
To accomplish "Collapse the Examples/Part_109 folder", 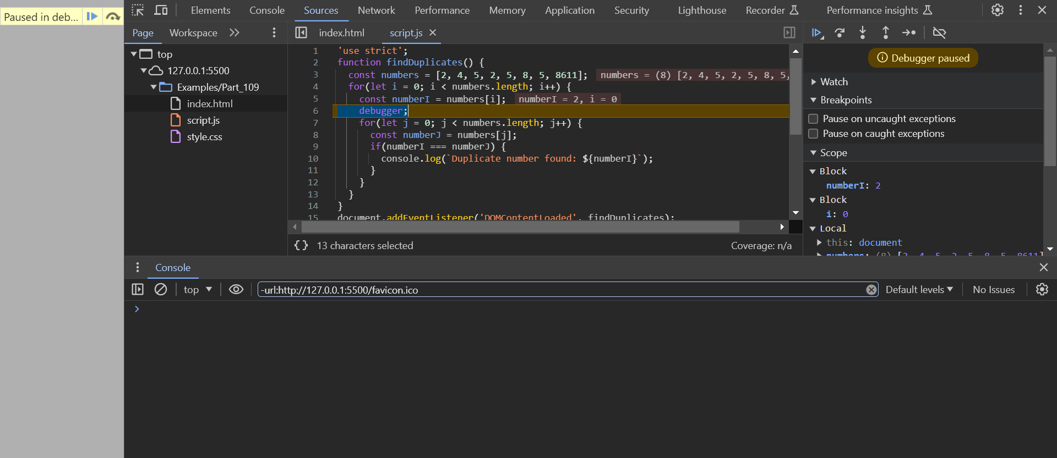I will pos(154,87).
